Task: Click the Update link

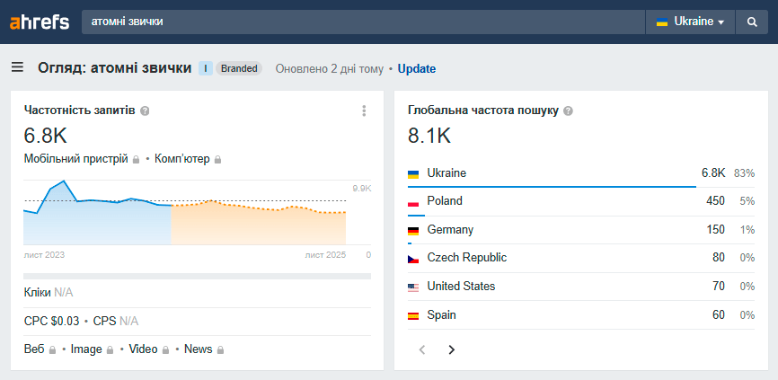Action: [417, 69]
